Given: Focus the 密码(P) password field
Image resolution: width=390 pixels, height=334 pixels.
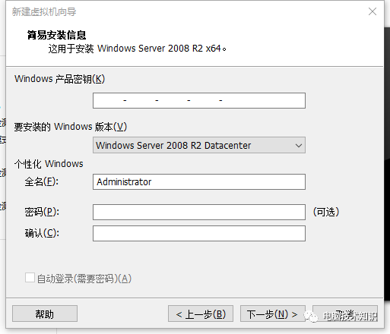Looking at the screenshot, I should [x=199, y=212].
